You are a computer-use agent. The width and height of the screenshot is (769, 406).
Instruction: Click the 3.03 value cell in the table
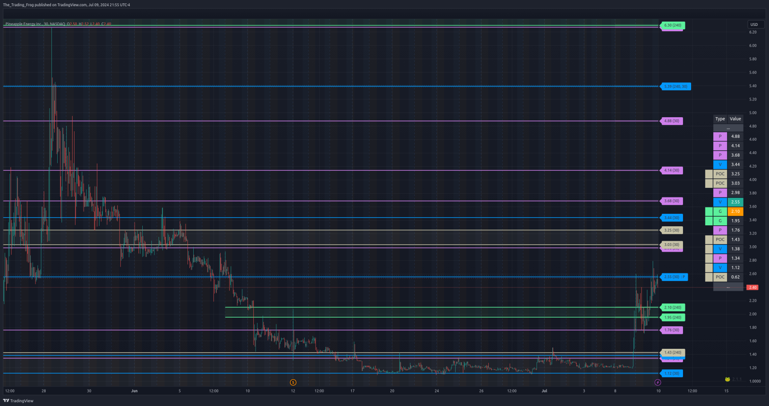(735, 184)
